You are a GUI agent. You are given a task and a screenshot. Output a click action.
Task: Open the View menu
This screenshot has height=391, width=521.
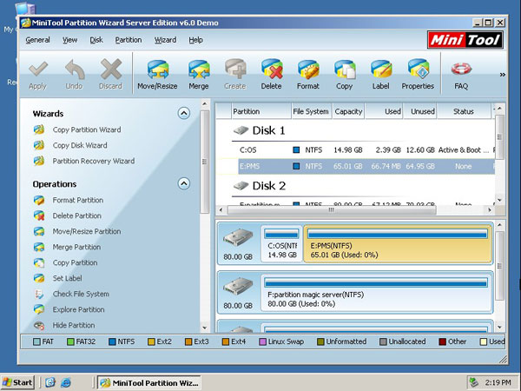69,40
